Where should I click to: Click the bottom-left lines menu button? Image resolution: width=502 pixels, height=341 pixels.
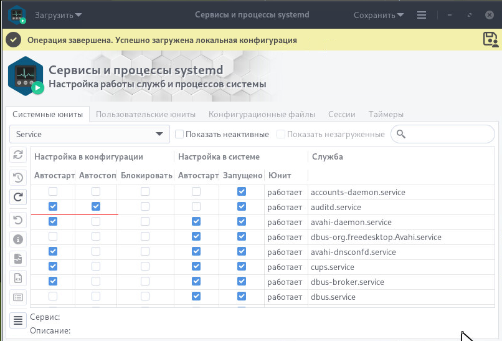click(18, 320)
